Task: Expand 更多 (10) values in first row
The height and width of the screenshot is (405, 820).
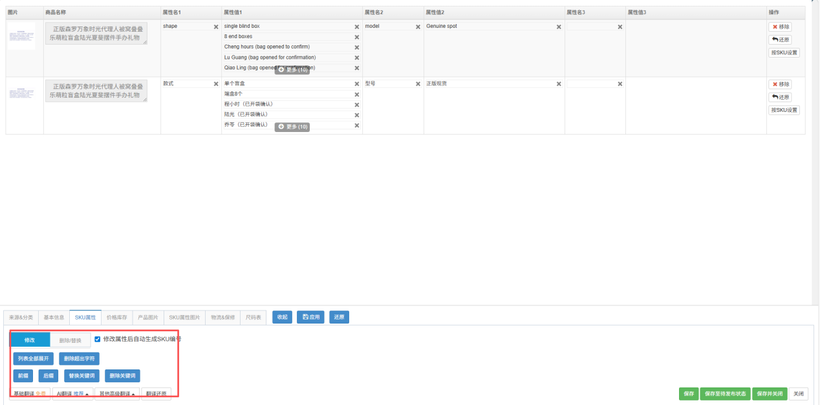Action: click(x=292, y=69)
